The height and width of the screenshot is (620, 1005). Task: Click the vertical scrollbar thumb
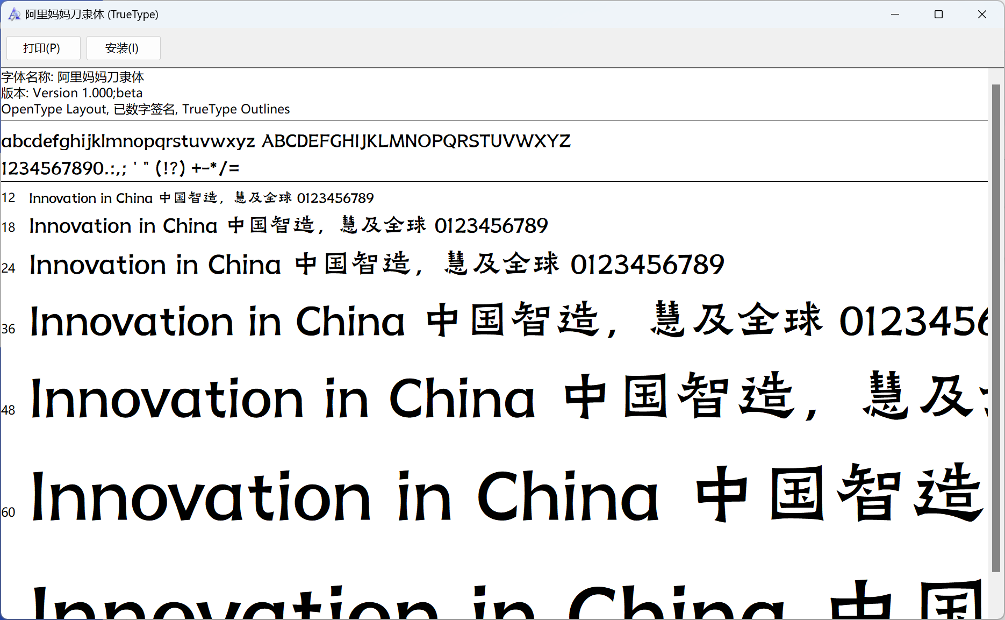[x=996, y=328]
